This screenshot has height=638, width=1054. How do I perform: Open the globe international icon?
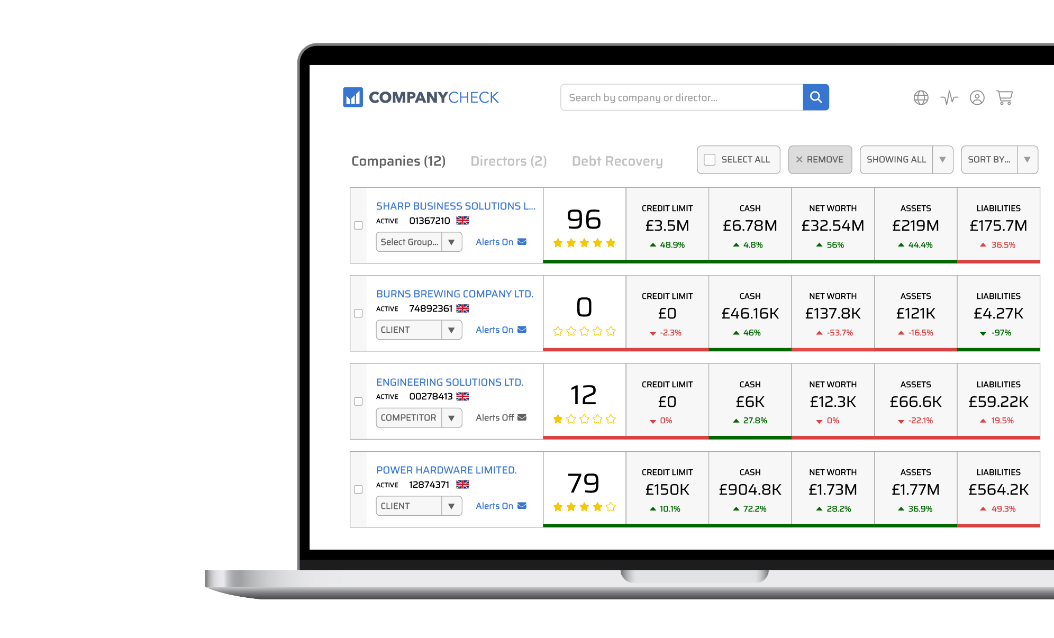coord(921,98)
